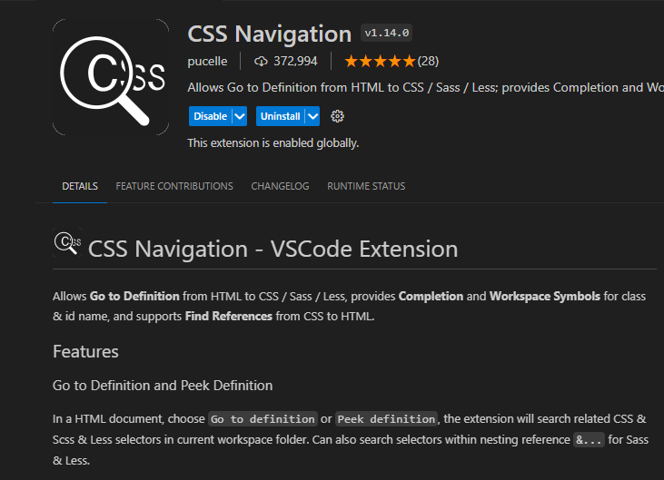Image resolution: width=664 pixels, height=480 pixels.
Task: Click the 'Go to definition' code snippet
Action: point(263,419)
